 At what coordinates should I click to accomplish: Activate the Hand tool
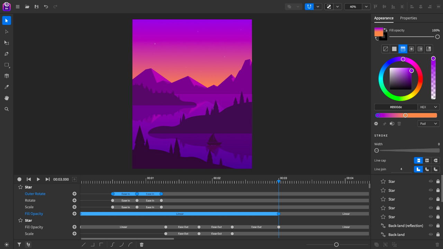click(x=7, y=98)
